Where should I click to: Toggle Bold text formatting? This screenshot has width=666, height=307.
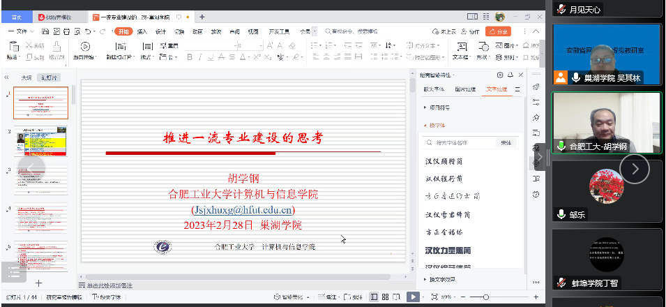[x=199, y=57]
